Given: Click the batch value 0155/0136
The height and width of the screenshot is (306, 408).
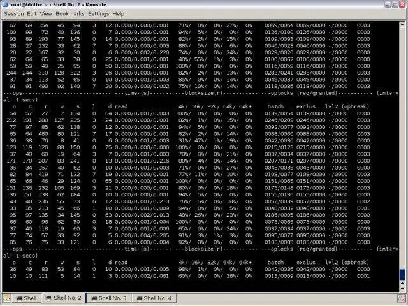Looking at the screenshot, I should (x=279, y=194).
